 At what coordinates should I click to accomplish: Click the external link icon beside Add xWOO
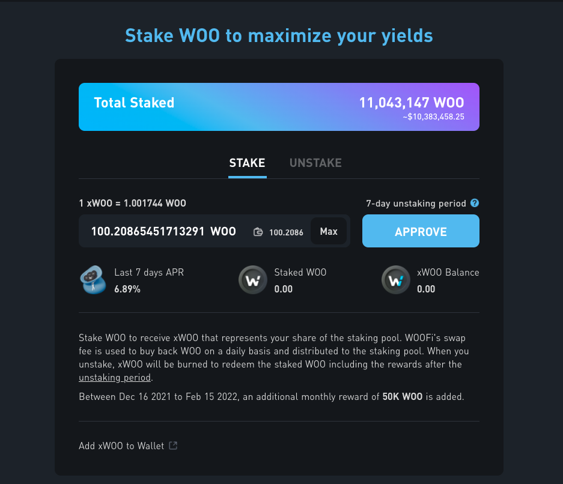click(x=173, y=446)
